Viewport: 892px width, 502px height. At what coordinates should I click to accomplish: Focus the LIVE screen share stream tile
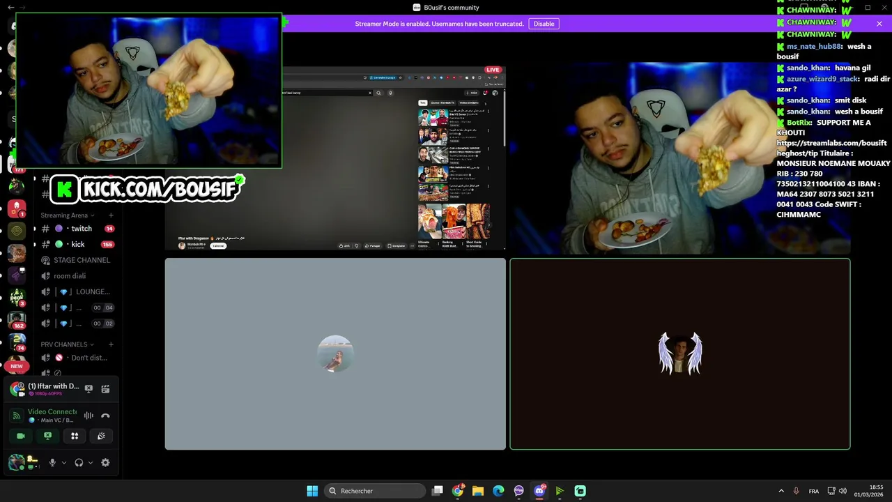335,158
